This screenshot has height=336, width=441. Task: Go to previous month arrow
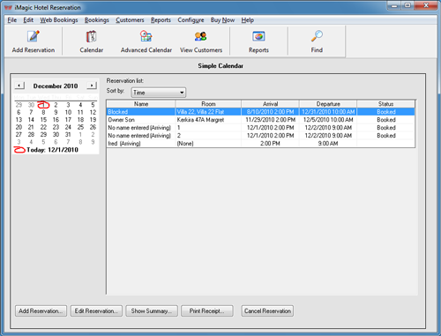click(19, 86)
